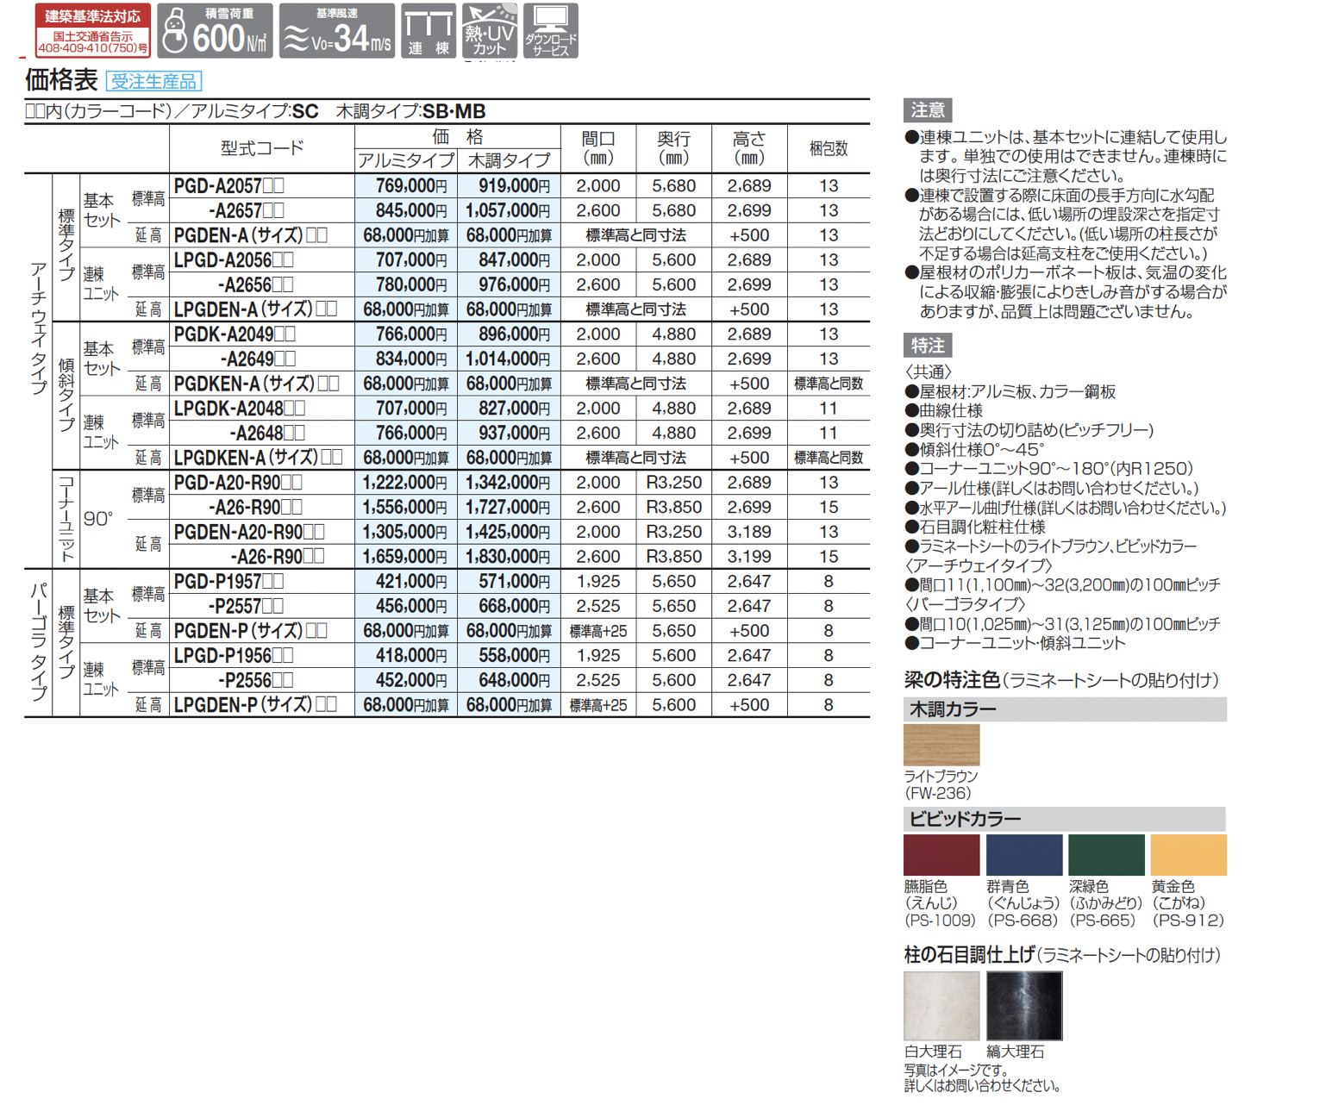
Task: Select the 注意 section header tag
Action: click(x=928, y=110)
